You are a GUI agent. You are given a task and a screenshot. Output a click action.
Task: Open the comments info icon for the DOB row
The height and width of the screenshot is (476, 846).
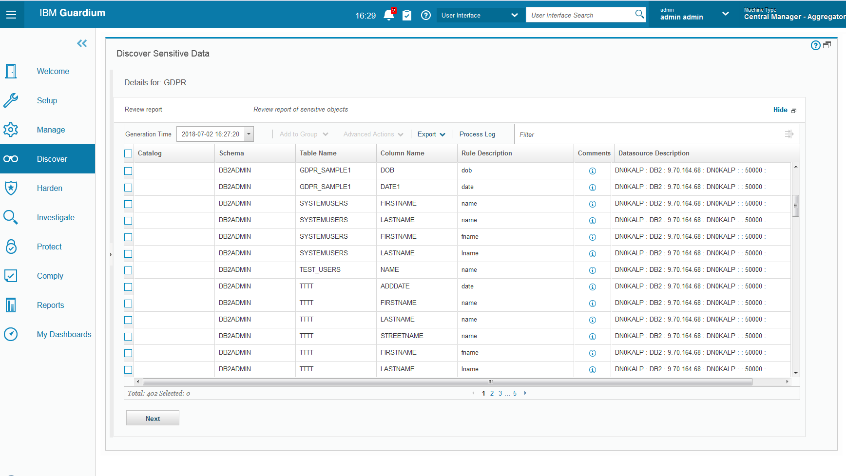593,171
